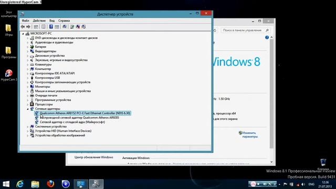Click the Forward arrow in Device Manager toolbar

[28, 27]
